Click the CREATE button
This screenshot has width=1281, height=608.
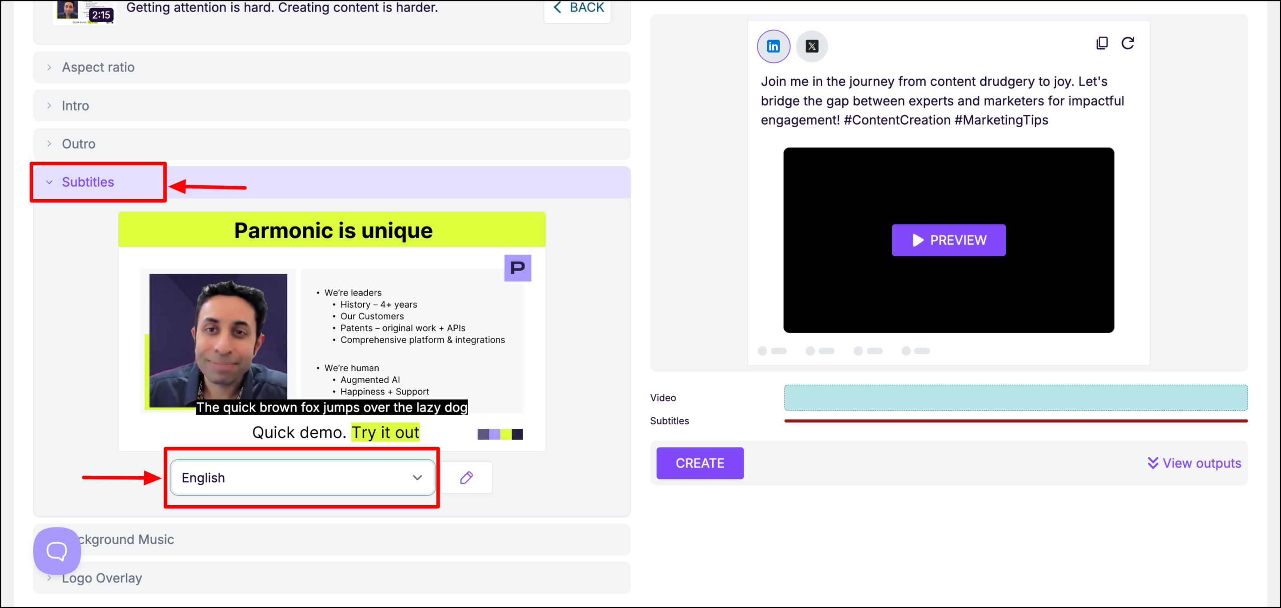700,463
